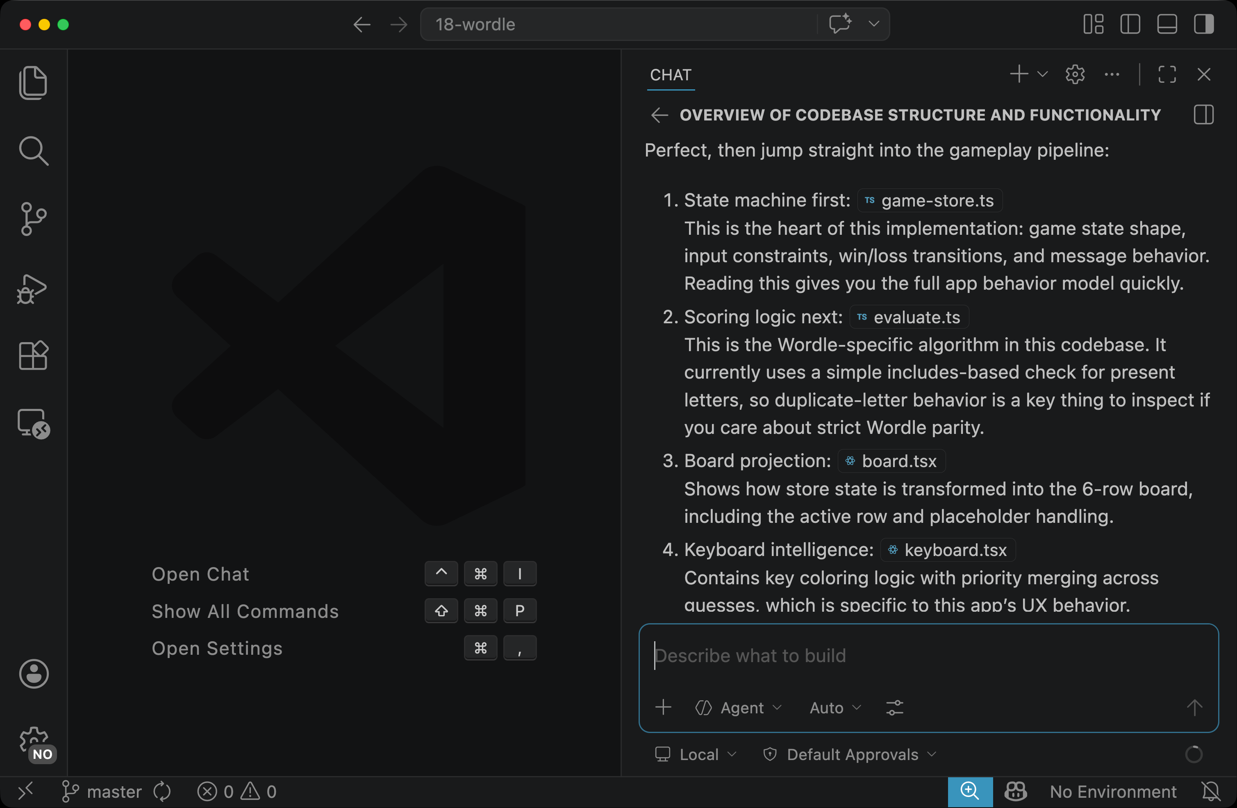Click the highlighted zoom icon in status bar
Image resolution: width=1237 pixels, height=808 pixels.
point(970,791)
